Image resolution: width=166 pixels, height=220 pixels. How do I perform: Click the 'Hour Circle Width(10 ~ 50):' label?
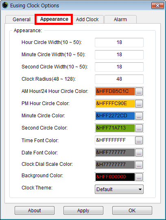pos(52,42)
